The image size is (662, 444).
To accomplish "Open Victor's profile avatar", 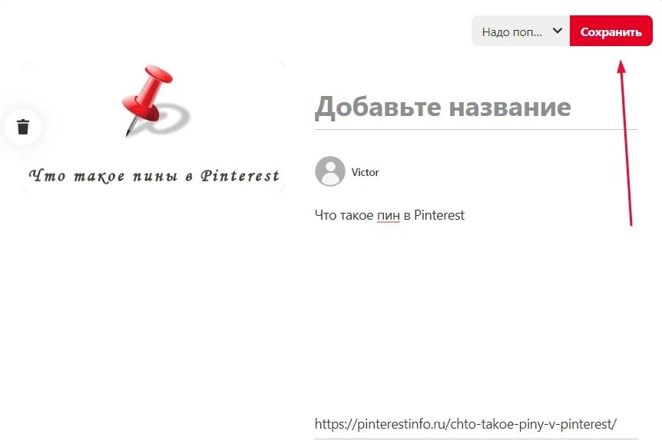I will click(x=330, y=171).
